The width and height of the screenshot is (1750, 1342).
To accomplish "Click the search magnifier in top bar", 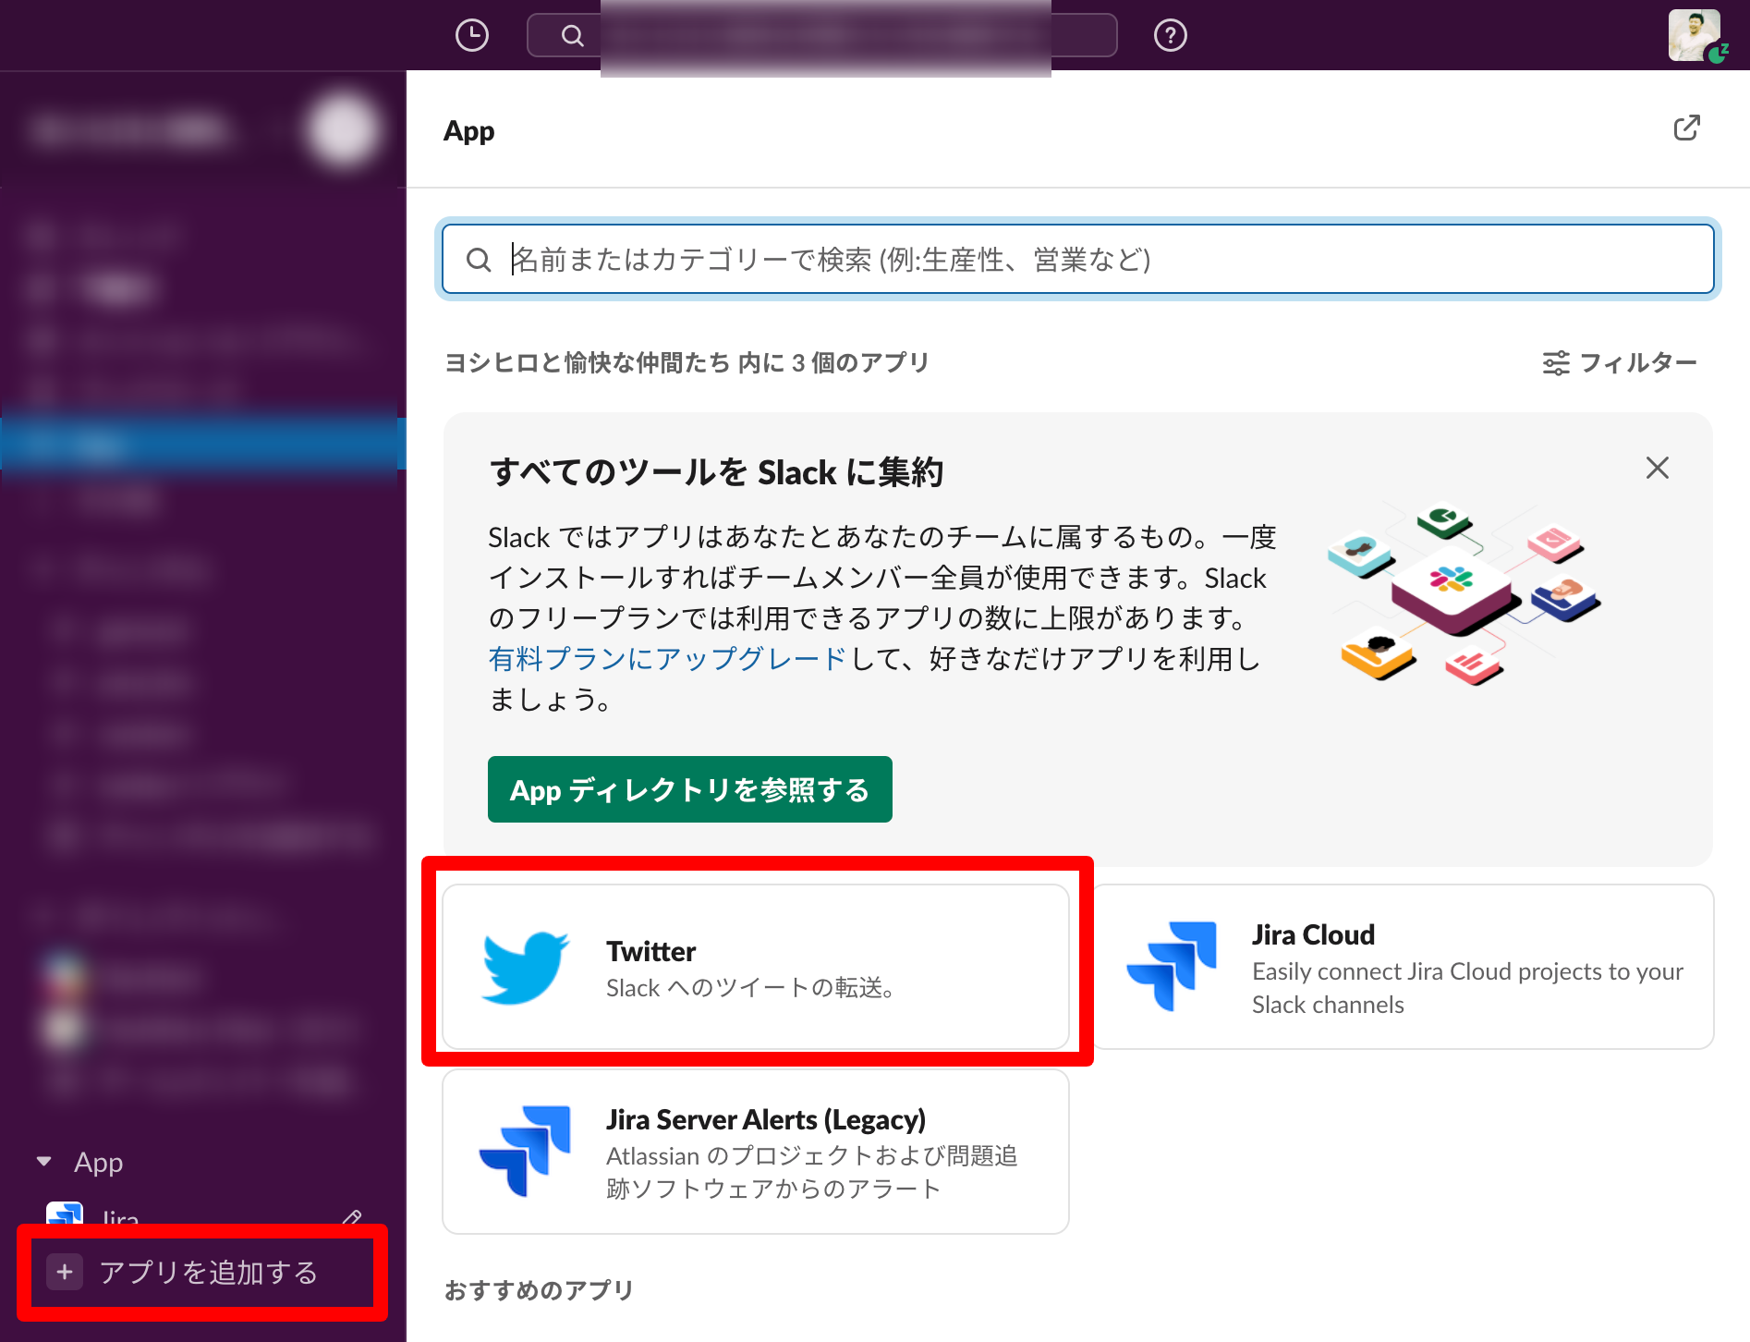I will 573,35.
